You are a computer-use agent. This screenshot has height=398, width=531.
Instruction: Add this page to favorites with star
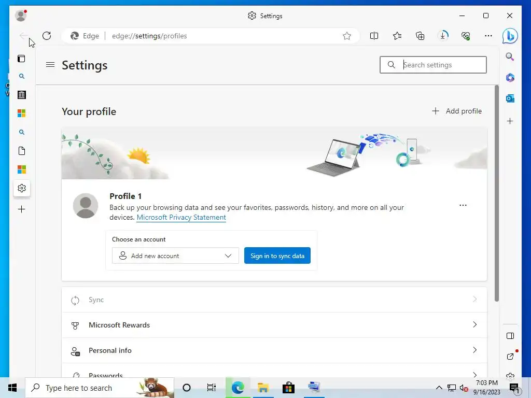point(347,36)
